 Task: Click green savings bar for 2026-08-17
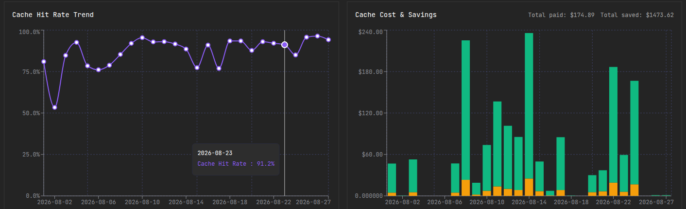561,164
